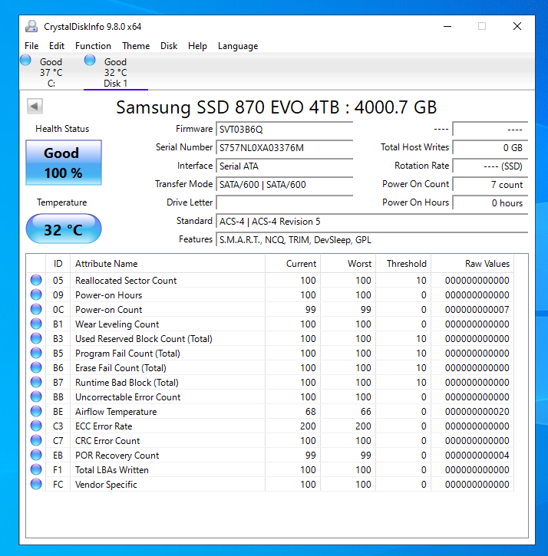The width and height of the screenshot is (548, 556).
Task: Open the File menu
Action: pos(31,46)
